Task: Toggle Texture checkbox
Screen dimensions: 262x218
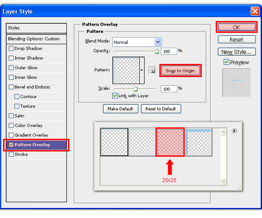Action: pos(17,106)
